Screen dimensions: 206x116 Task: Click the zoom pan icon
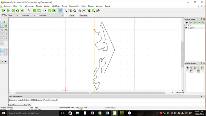98,10
